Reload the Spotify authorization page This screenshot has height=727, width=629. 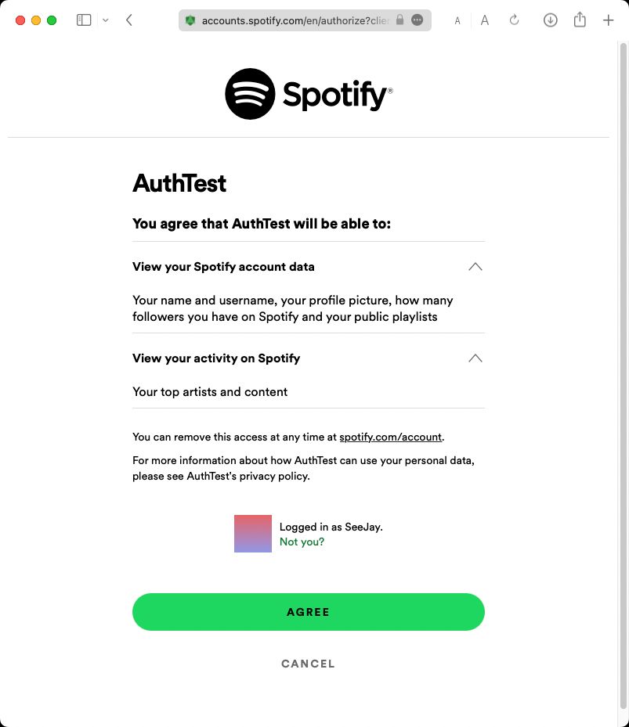pyautogui.click(x=514, y=20)
